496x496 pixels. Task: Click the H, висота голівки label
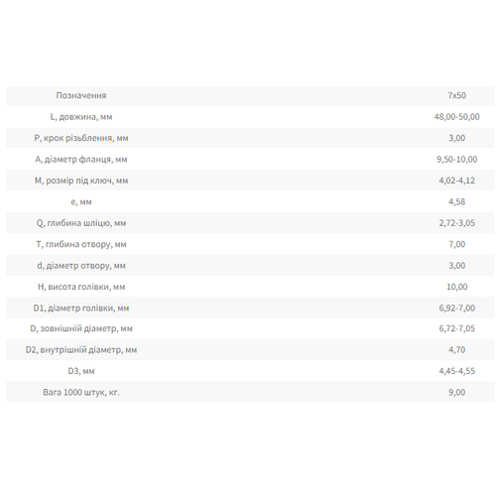point(81,287)
